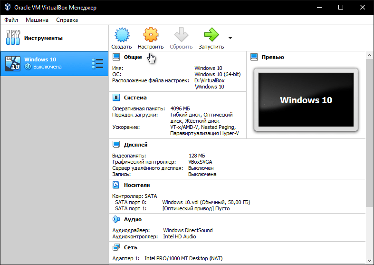Click the greyed Сбросить down-arrow icon
This screenshot has height=265, width=374.
click(181, 35)
